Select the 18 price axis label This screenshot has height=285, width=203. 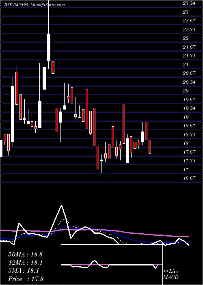tap(186, 143)
